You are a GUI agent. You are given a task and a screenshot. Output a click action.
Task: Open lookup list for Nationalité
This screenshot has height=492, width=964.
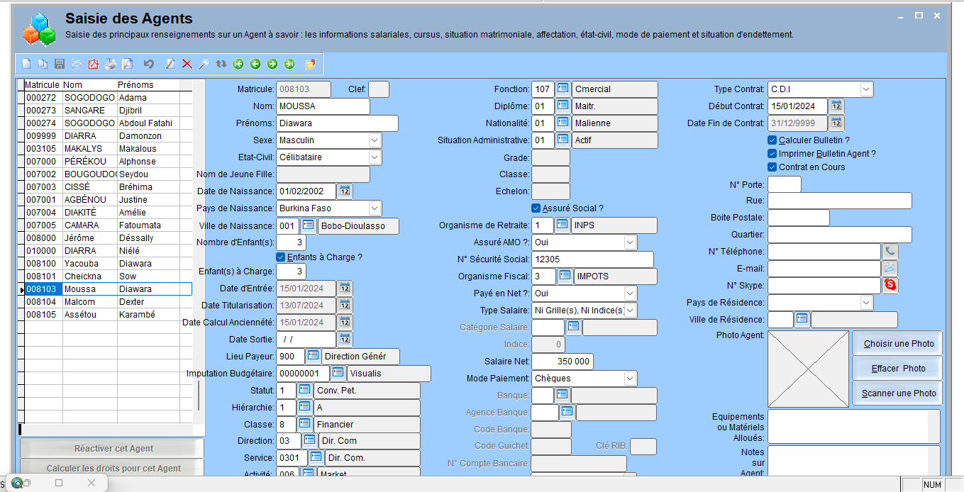563,123
